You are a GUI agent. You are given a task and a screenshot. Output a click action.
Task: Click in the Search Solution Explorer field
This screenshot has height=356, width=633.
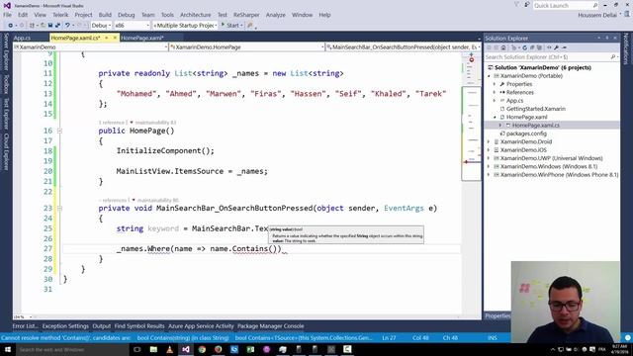point(551,57)
